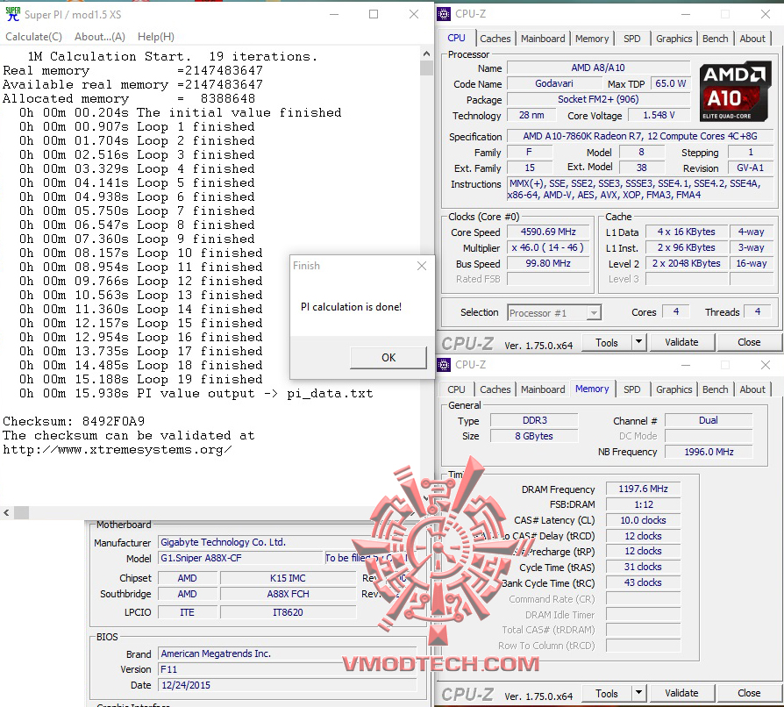Open Graphics tab in top CPU-Z window

click(x=674, y=39)
